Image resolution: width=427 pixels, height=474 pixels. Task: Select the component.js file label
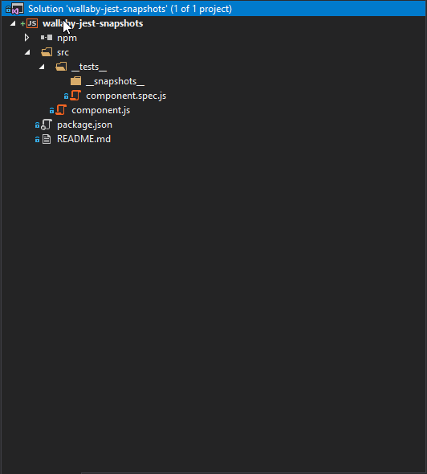point(101,110)
